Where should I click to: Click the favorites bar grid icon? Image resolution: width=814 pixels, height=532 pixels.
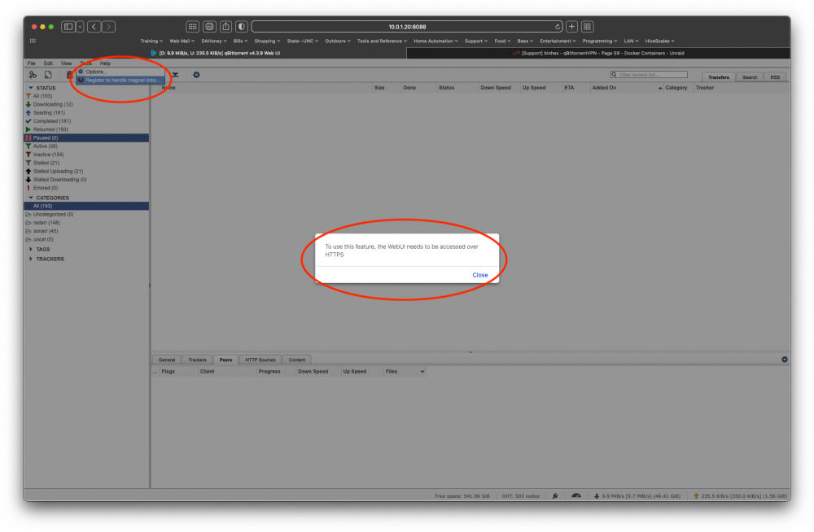pos(33,41)
